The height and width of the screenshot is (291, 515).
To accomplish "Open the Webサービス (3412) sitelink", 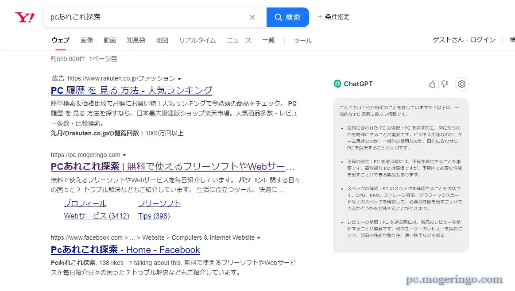I will (x=97, y=216).
